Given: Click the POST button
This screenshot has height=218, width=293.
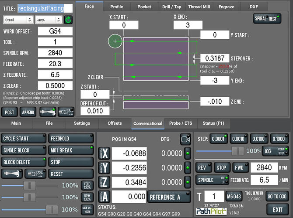Looking at the screenshot, I should click(10, 112).
